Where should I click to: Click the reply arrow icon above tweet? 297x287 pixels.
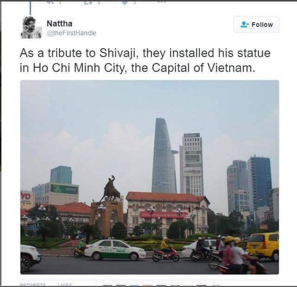tap(50, 2)
